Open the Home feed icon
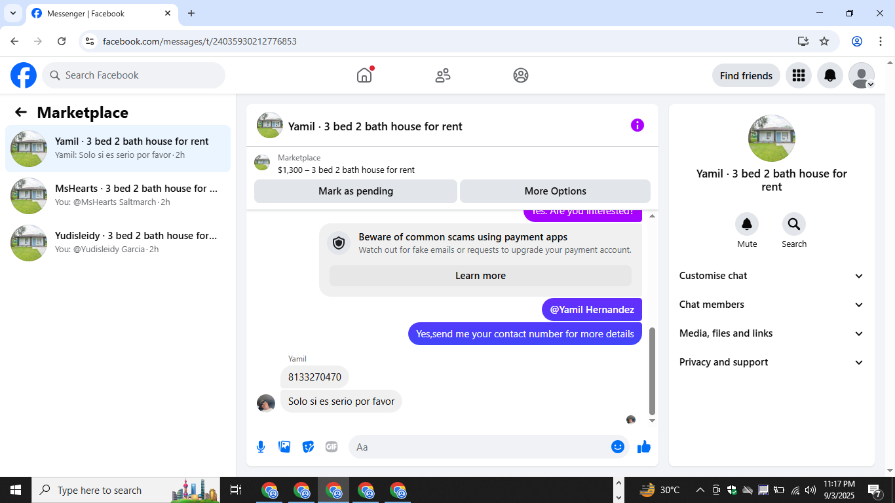 [364, 75]
